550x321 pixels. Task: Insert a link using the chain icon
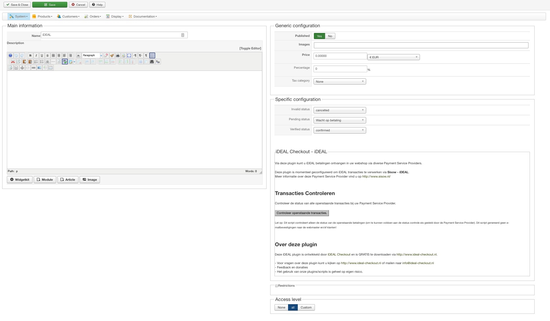click(x=33, y=68)
